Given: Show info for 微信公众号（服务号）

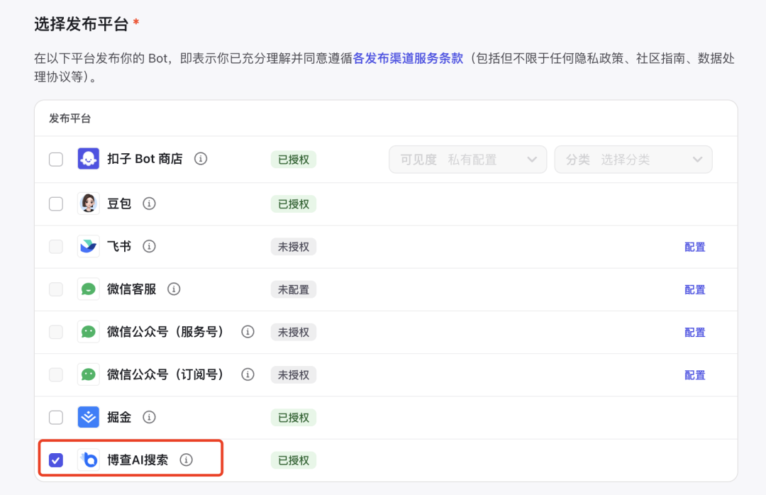Looking at the screenshot, I should coord(248,332).
